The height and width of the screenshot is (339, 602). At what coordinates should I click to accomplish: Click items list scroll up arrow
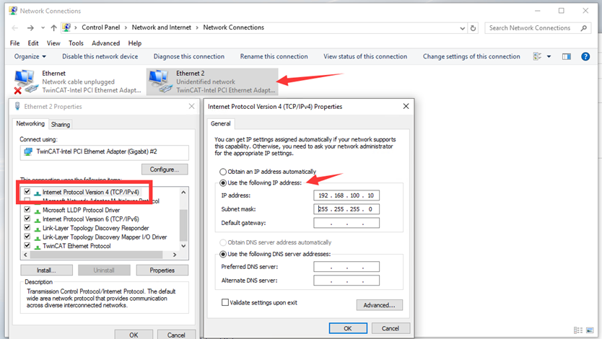183,192
